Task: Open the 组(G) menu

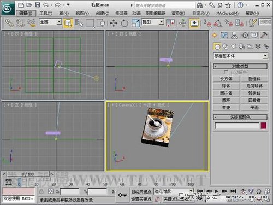Action: click(64, 13)
